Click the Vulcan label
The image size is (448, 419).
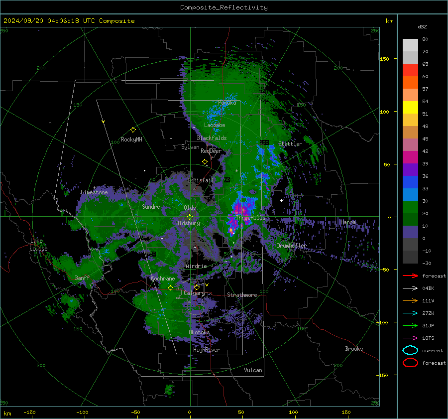click(253, 370)
